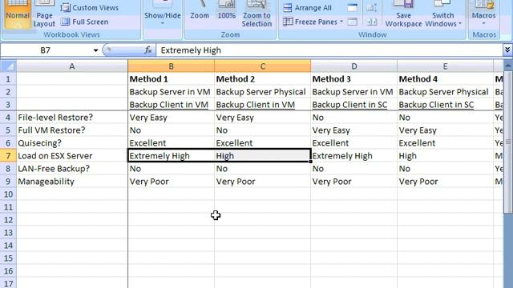Select row 12 header
The width and height of the screenshot is (513, 288).
8,220
